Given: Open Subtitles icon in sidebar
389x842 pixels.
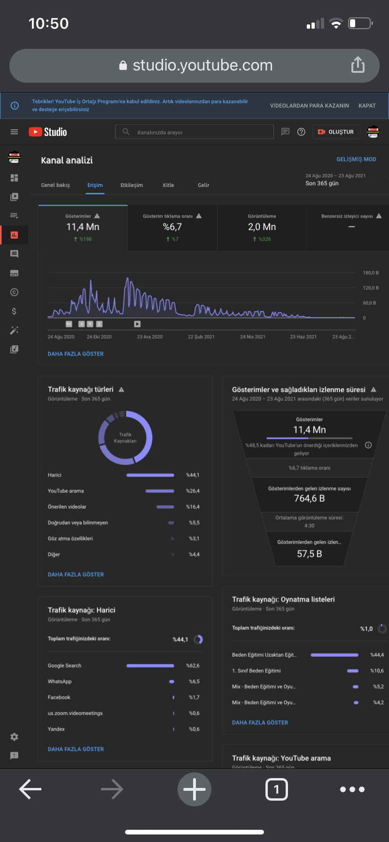Looking at the screenshot, I should pos(14,273).
